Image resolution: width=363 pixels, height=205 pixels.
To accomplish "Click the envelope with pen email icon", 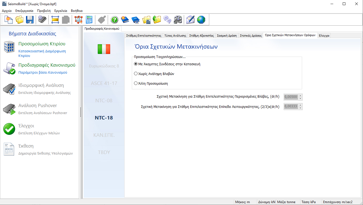I will pyautogui.click(x=190, y=20).
